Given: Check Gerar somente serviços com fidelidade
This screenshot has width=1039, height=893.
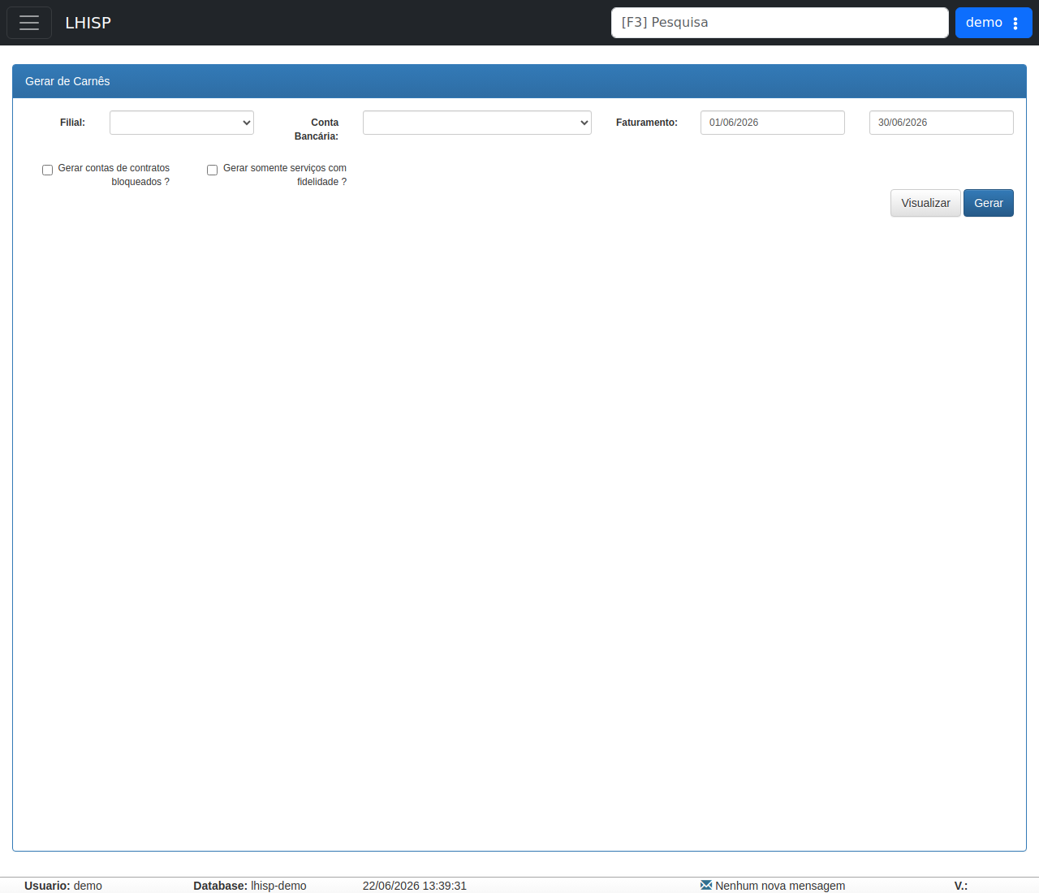Looking at the screenshot, I should pyautogui.click(x=213, y=170).
